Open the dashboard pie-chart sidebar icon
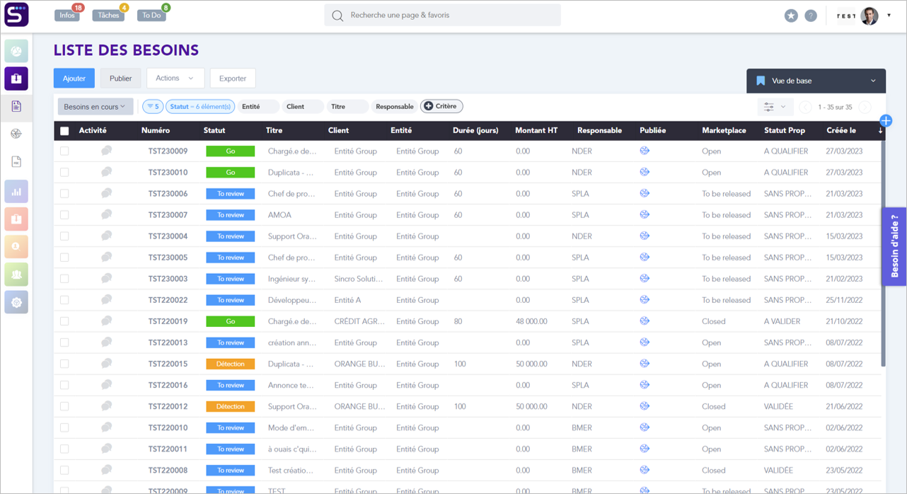The width and height of the screenshot is (907, 494). coord(16,51)
